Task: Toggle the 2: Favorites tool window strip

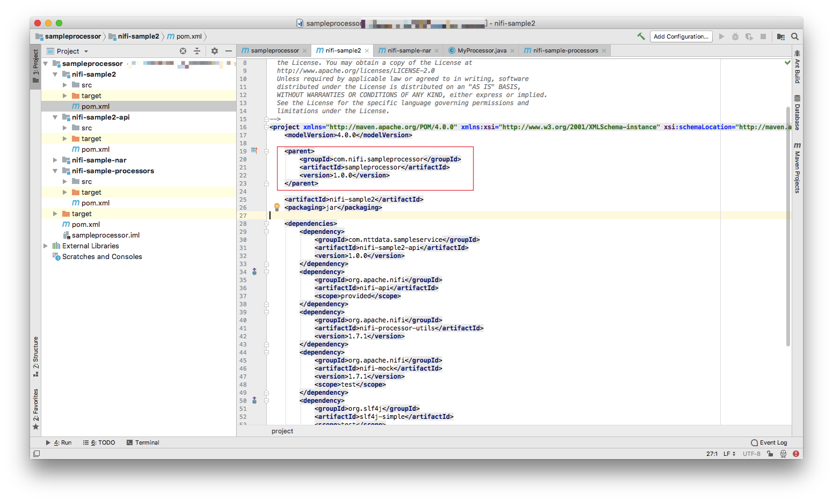Action: pos(35,409)
